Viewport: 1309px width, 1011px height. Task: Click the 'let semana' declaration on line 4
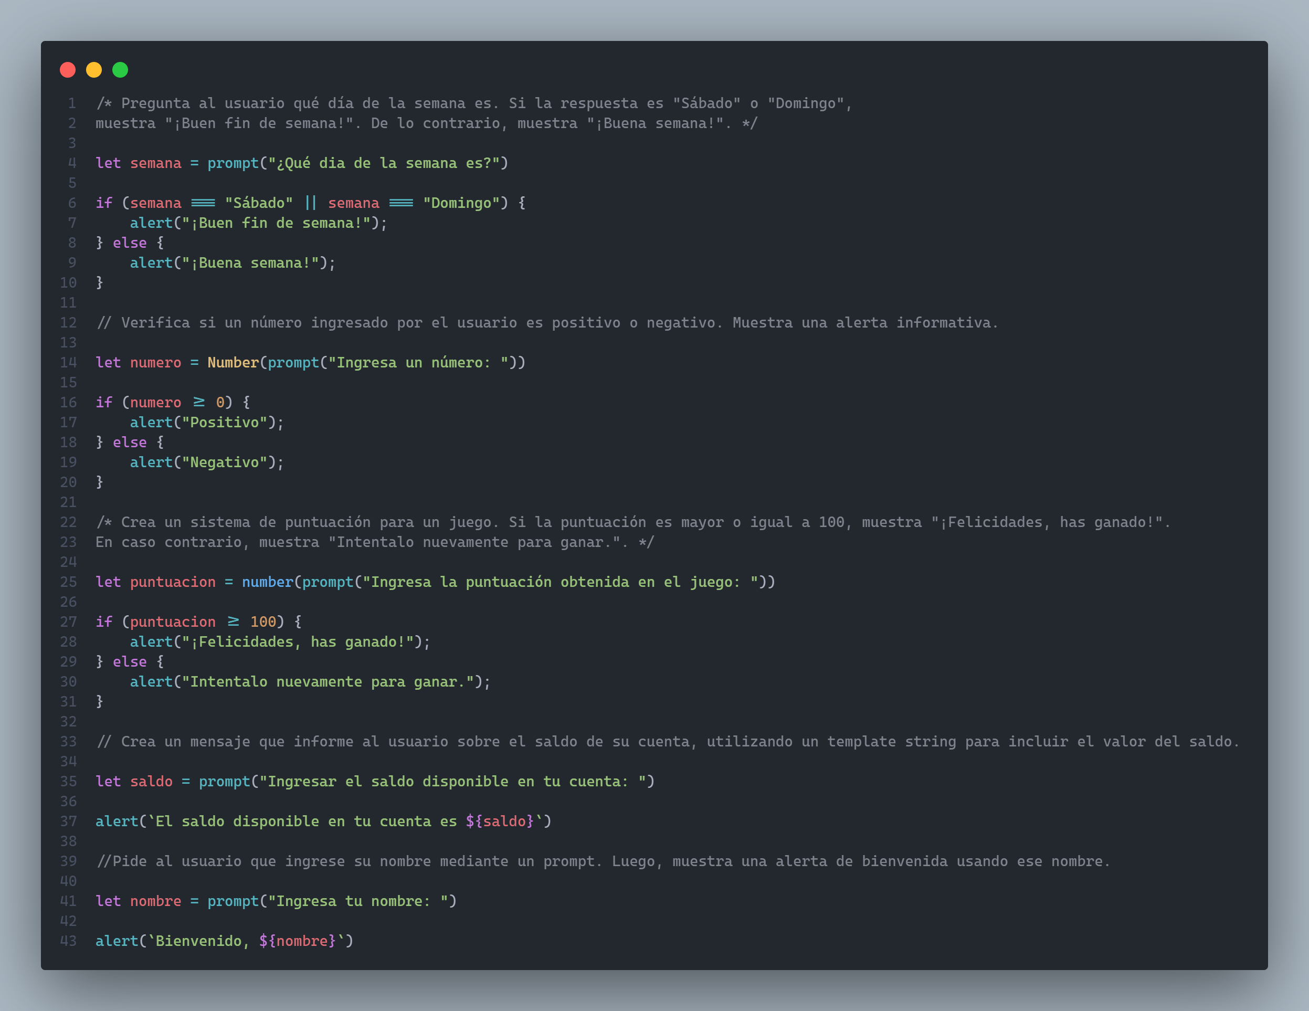click(x=139, y=163)
